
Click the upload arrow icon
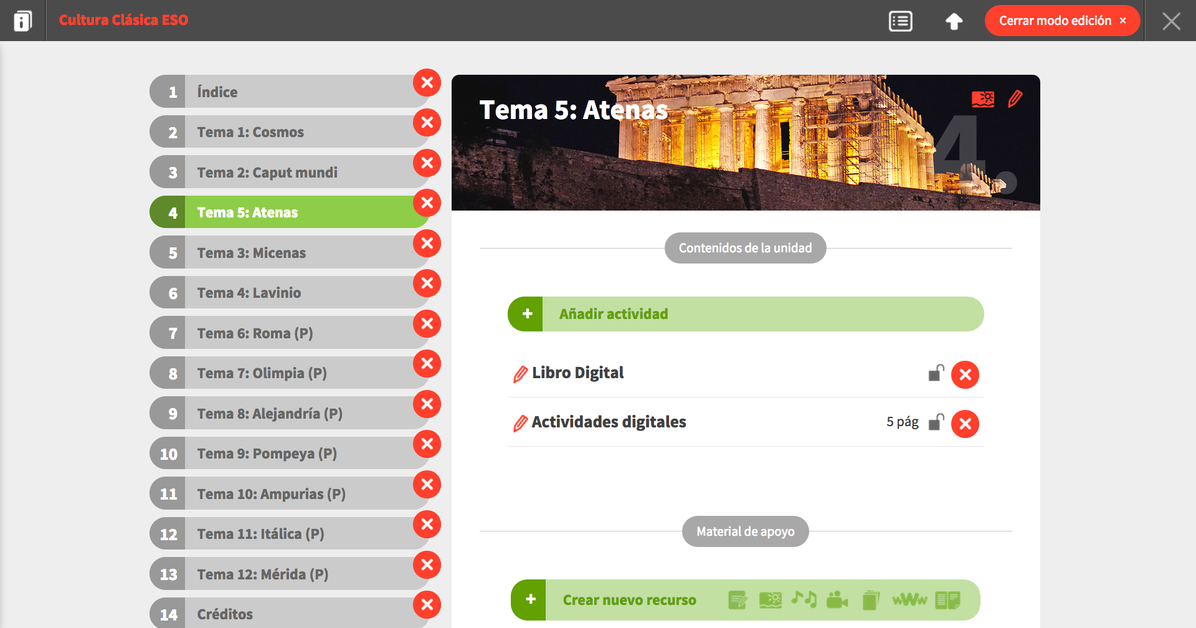click(x=954, y=21)
